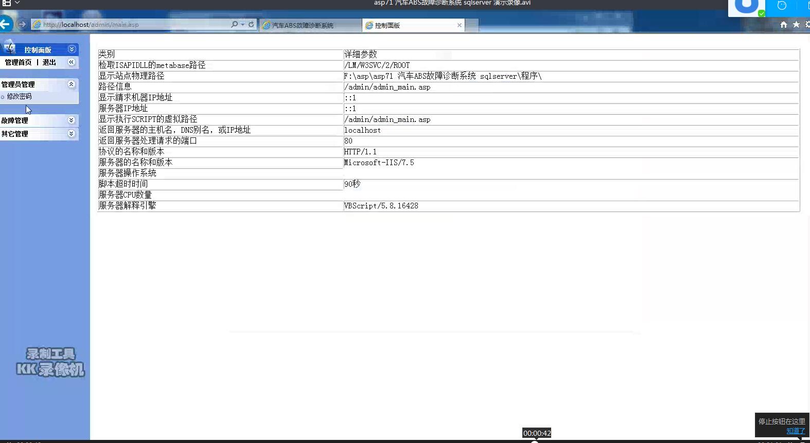
Task: Collapse the sidebar with double-left arrow
Action: [71, 62]
